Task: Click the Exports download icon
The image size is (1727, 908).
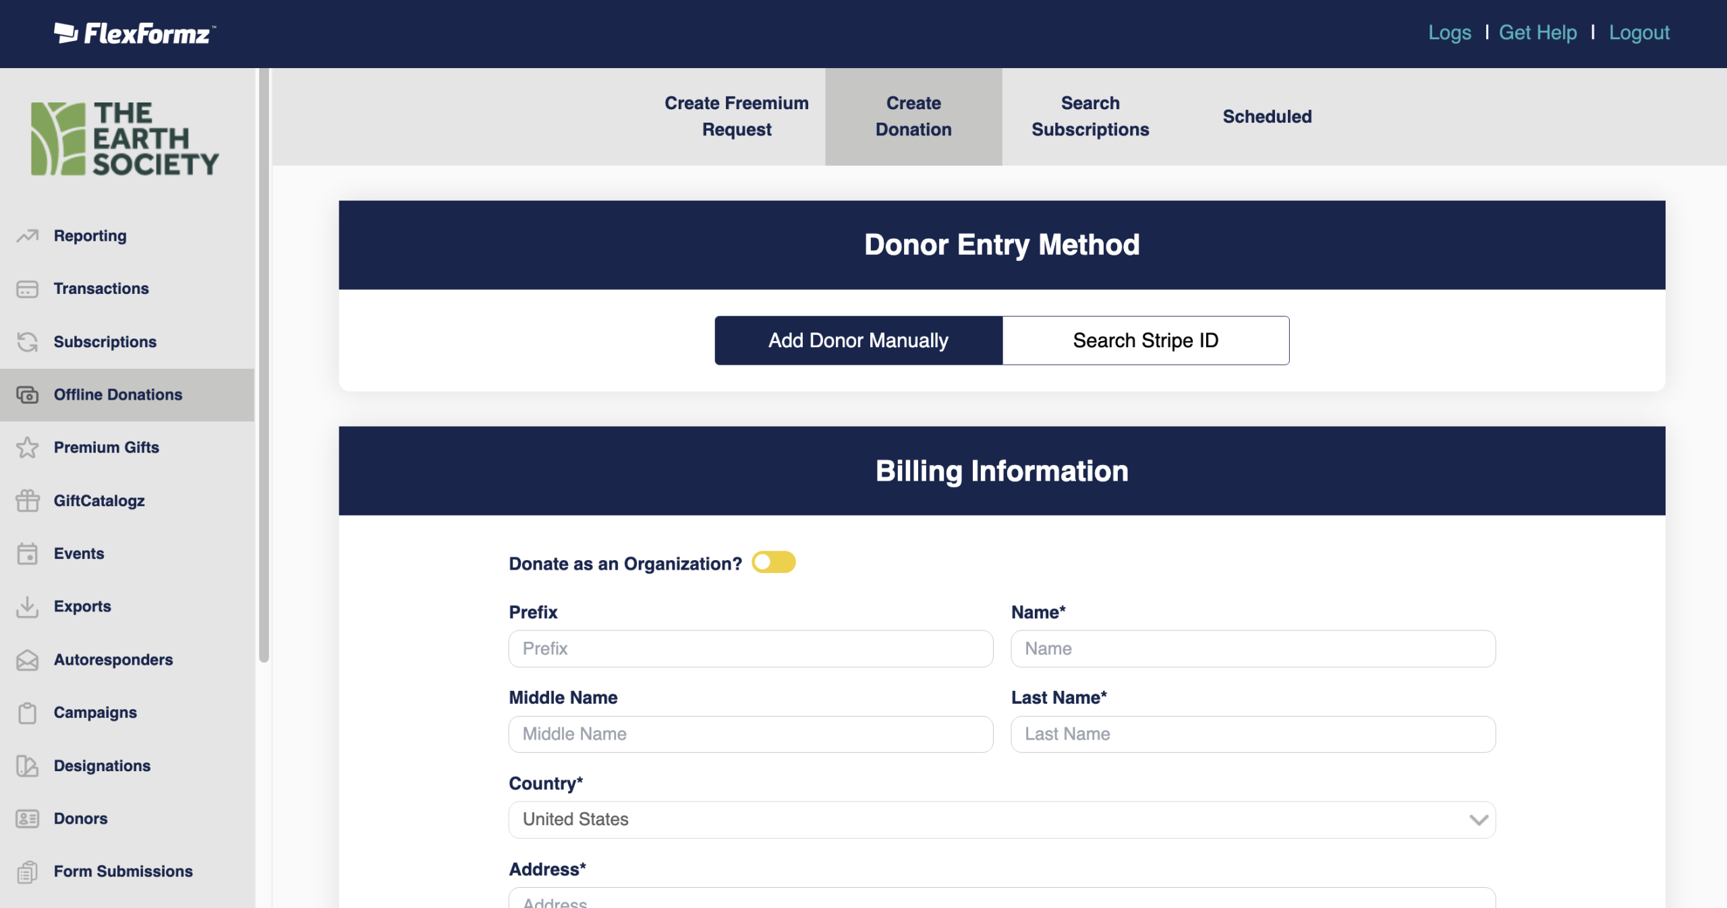Action: pyautogui.click(x=28, y=607)
